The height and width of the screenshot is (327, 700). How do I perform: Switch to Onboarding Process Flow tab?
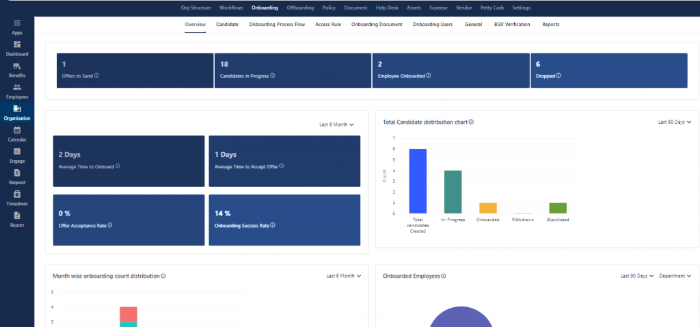click(x=277, y=25)
